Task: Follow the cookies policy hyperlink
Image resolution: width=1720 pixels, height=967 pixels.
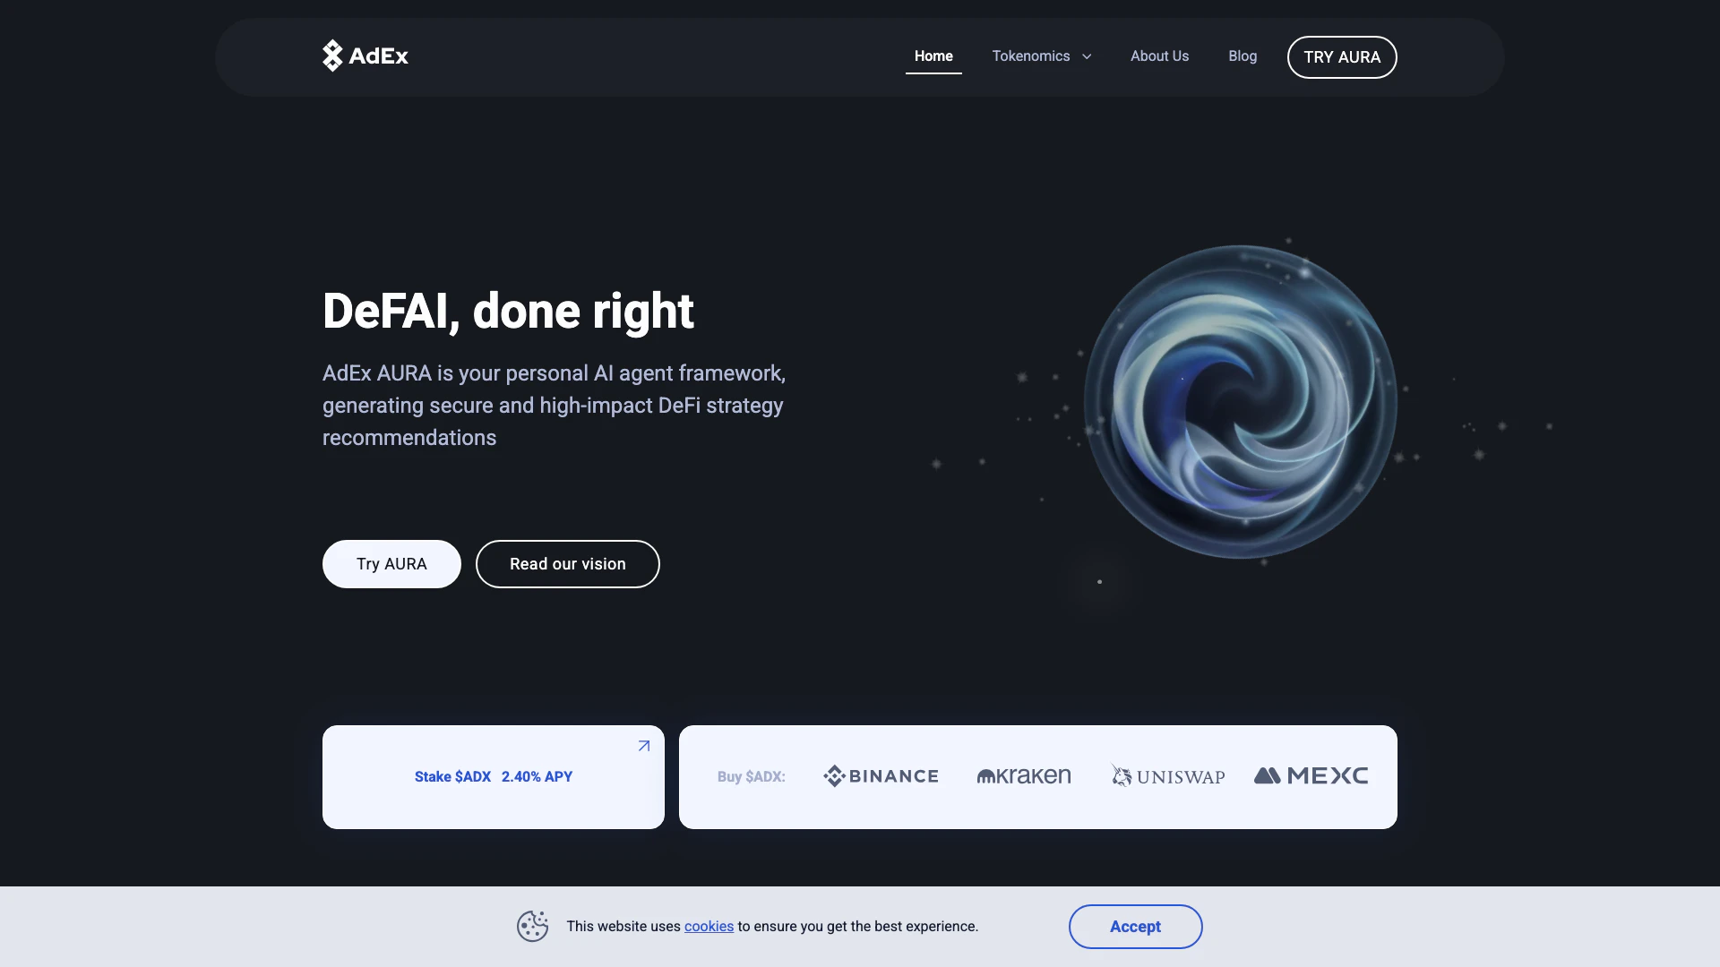Action: [x=709, y=927]
